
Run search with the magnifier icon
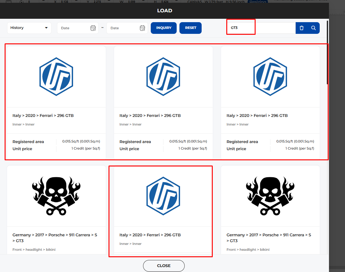point(314,28)
